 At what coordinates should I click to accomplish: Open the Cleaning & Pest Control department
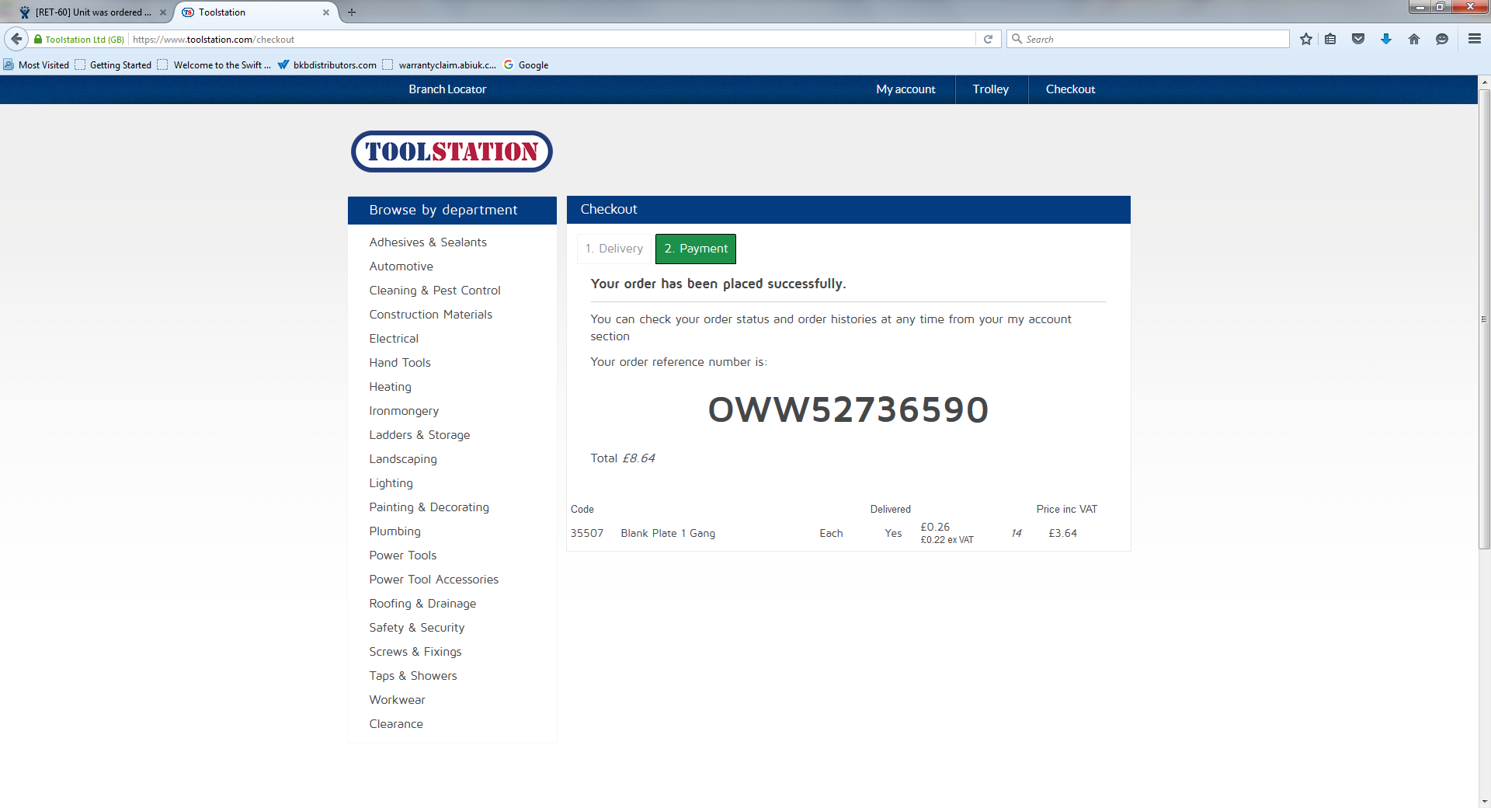[x=435, y=291]
